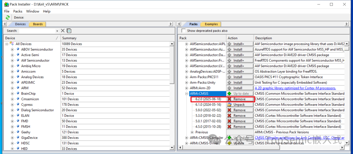
Task: Expand the Cypress device node
Action: [x=12, y=105]
